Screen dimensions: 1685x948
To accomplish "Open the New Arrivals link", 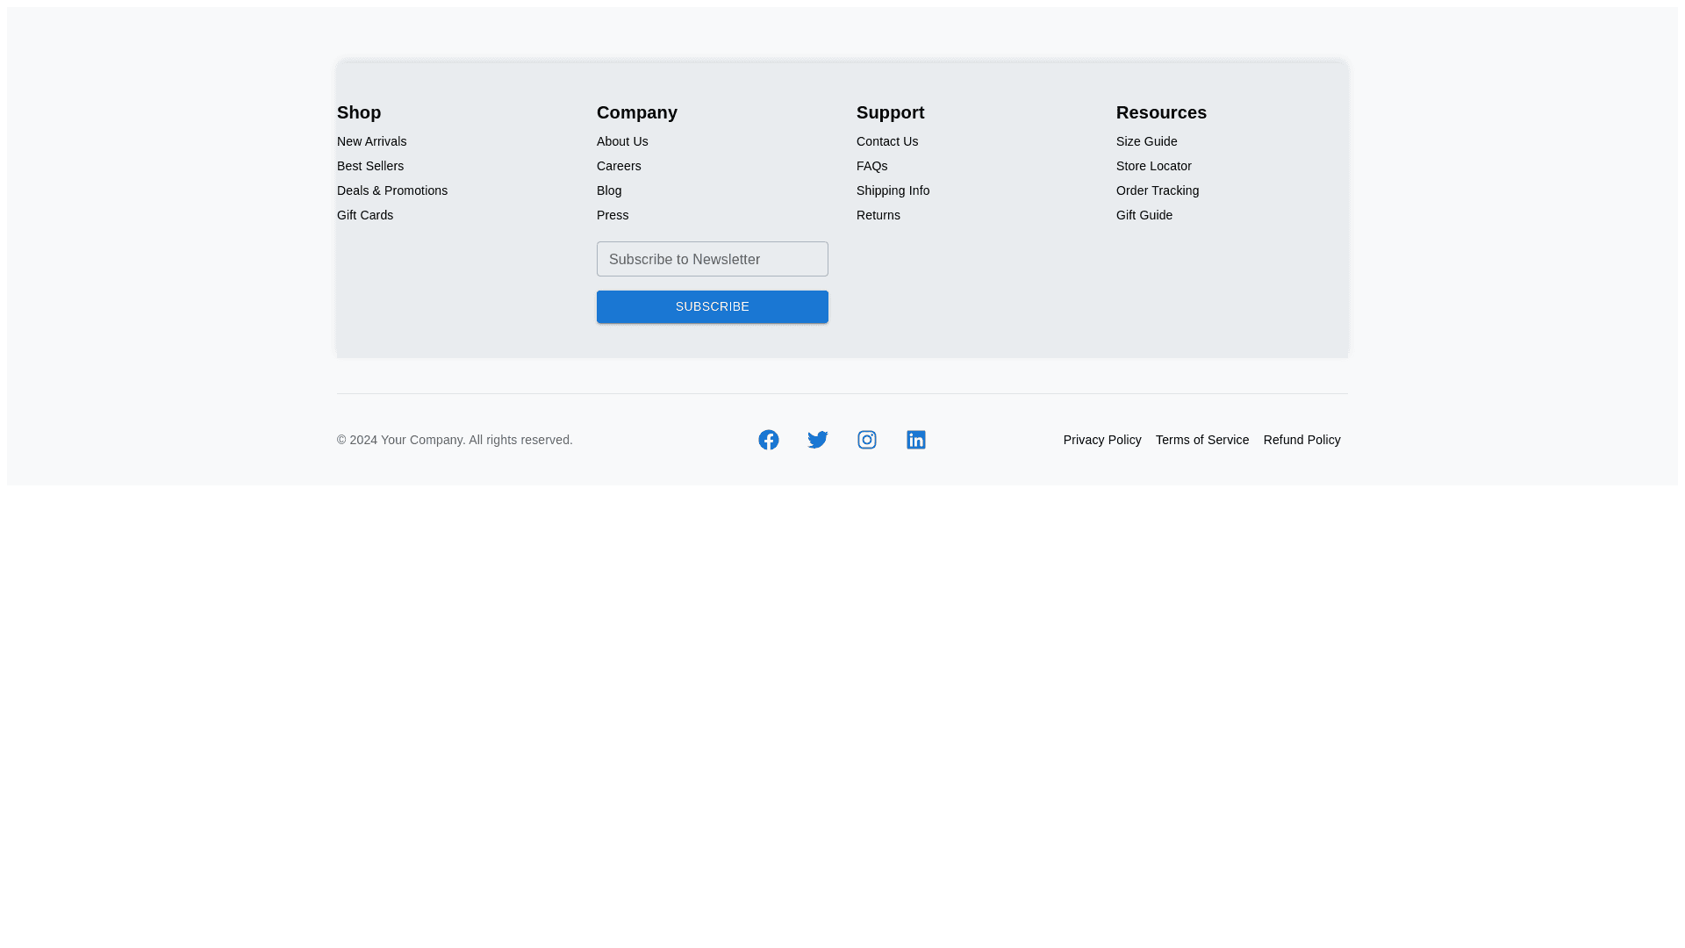I will tap(371, 141).
